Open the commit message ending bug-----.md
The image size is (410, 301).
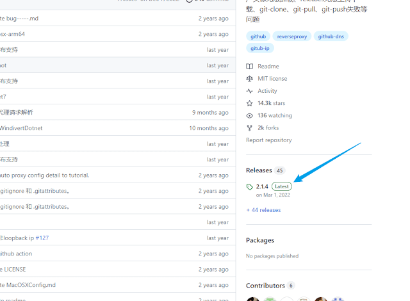pos(19,19)
